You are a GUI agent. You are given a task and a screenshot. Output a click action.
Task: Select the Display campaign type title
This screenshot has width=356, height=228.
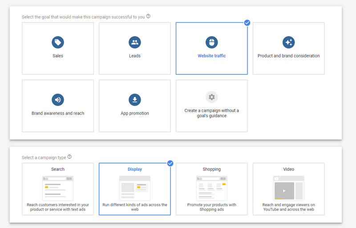(x=135, y=169)
